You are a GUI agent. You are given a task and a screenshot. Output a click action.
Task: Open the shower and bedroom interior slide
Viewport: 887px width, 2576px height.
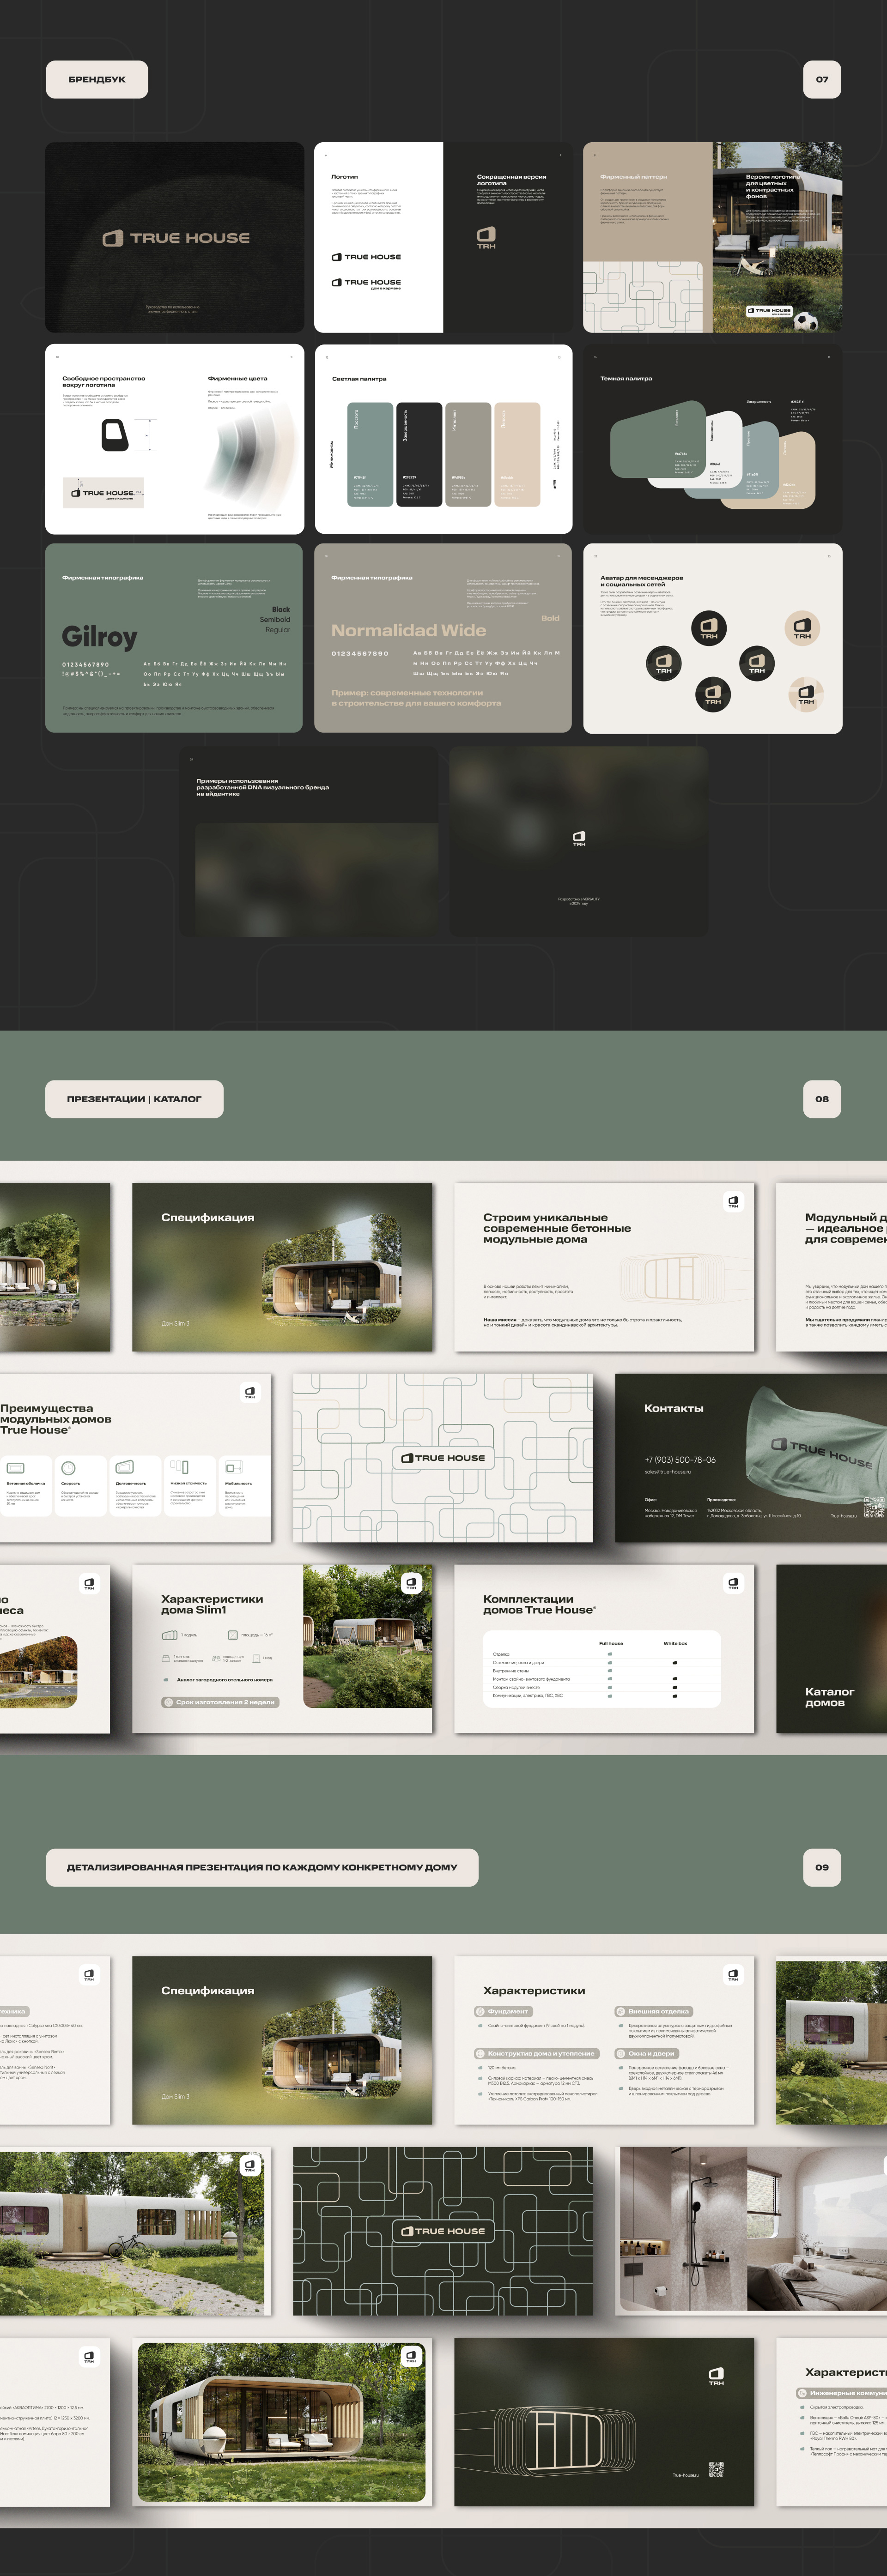pyautogui.click(x=751, y=2231)
